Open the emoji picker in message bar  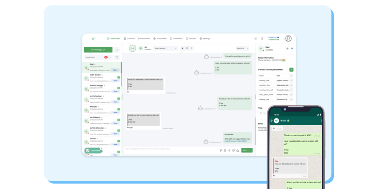[x=225, y=150]
